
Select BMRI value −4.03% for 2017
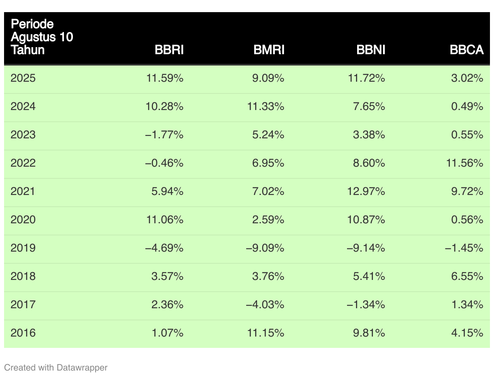[x=265, y=305]
